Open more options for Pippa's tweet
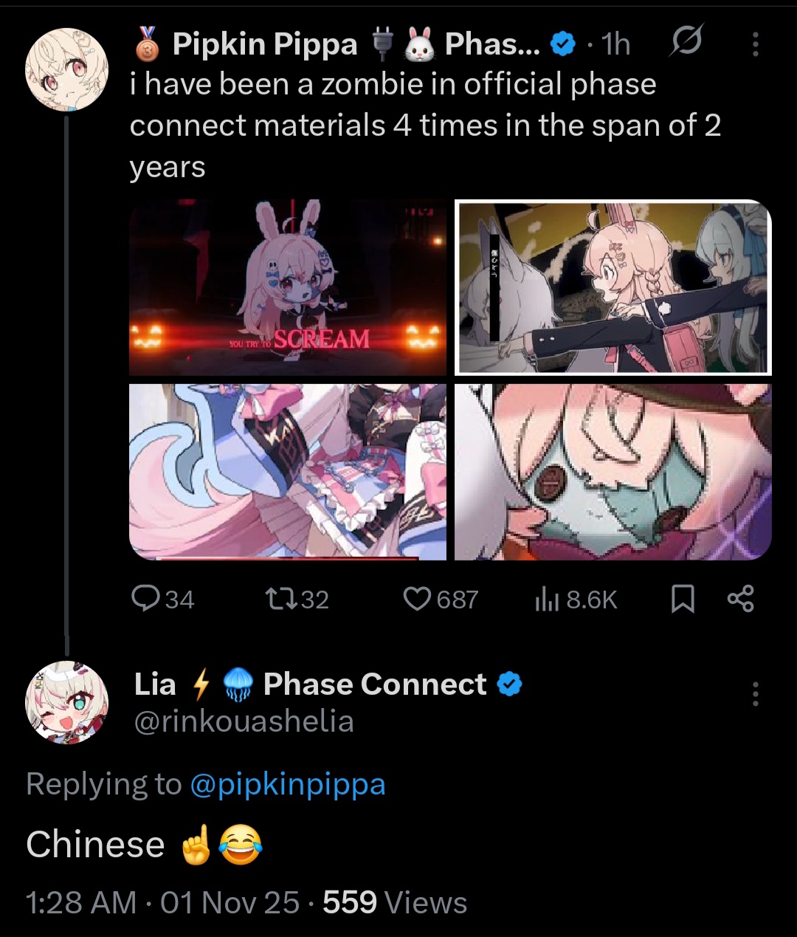This screenshot has height=937, width=797. 755,44
